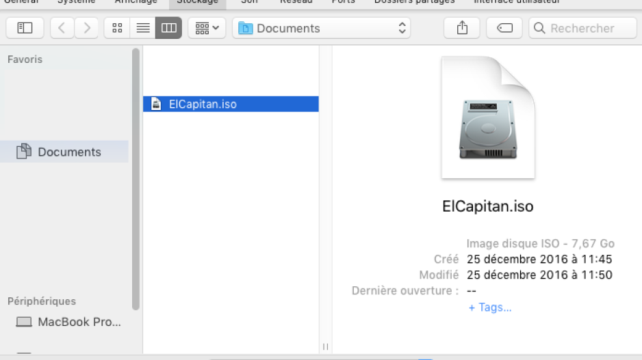
Task: Open the group-by arrangement dropdown
Action: click(207, 28)
